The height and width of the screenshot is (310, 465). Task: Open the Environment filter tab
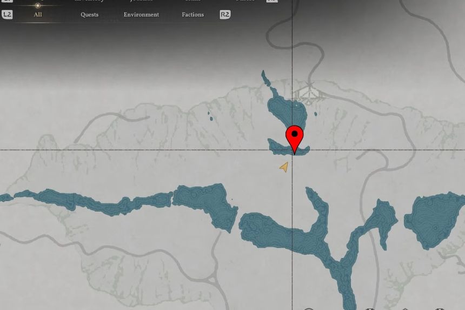(141, 15)
